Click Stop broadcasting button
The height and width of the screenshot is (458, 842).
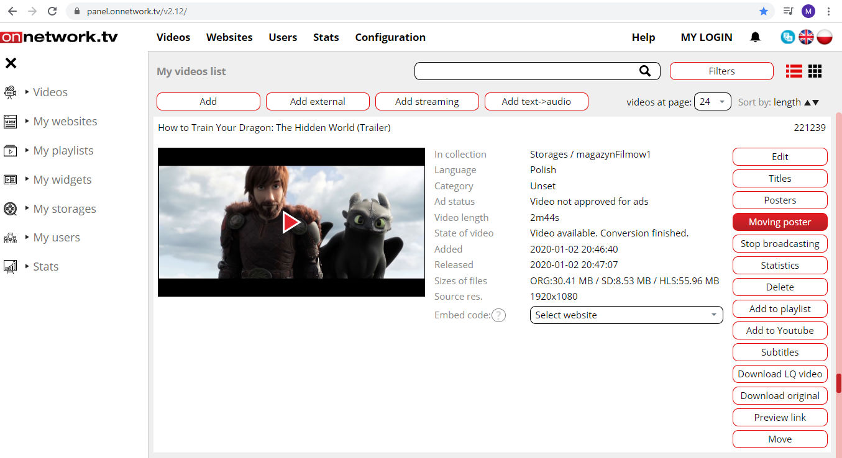point(780,244)
